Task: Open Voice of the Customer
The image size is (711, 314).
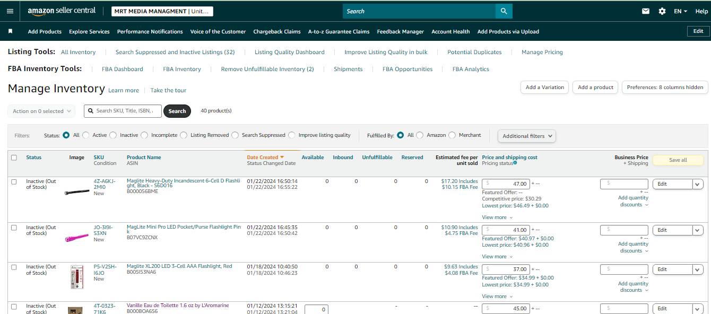Action: pos(218,32)
